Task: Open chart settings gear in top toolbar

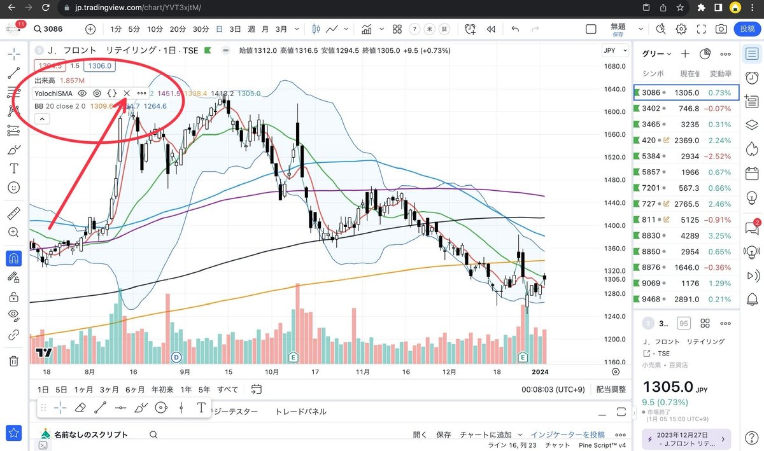Action: pyautogui.click(x=681, y=29)
